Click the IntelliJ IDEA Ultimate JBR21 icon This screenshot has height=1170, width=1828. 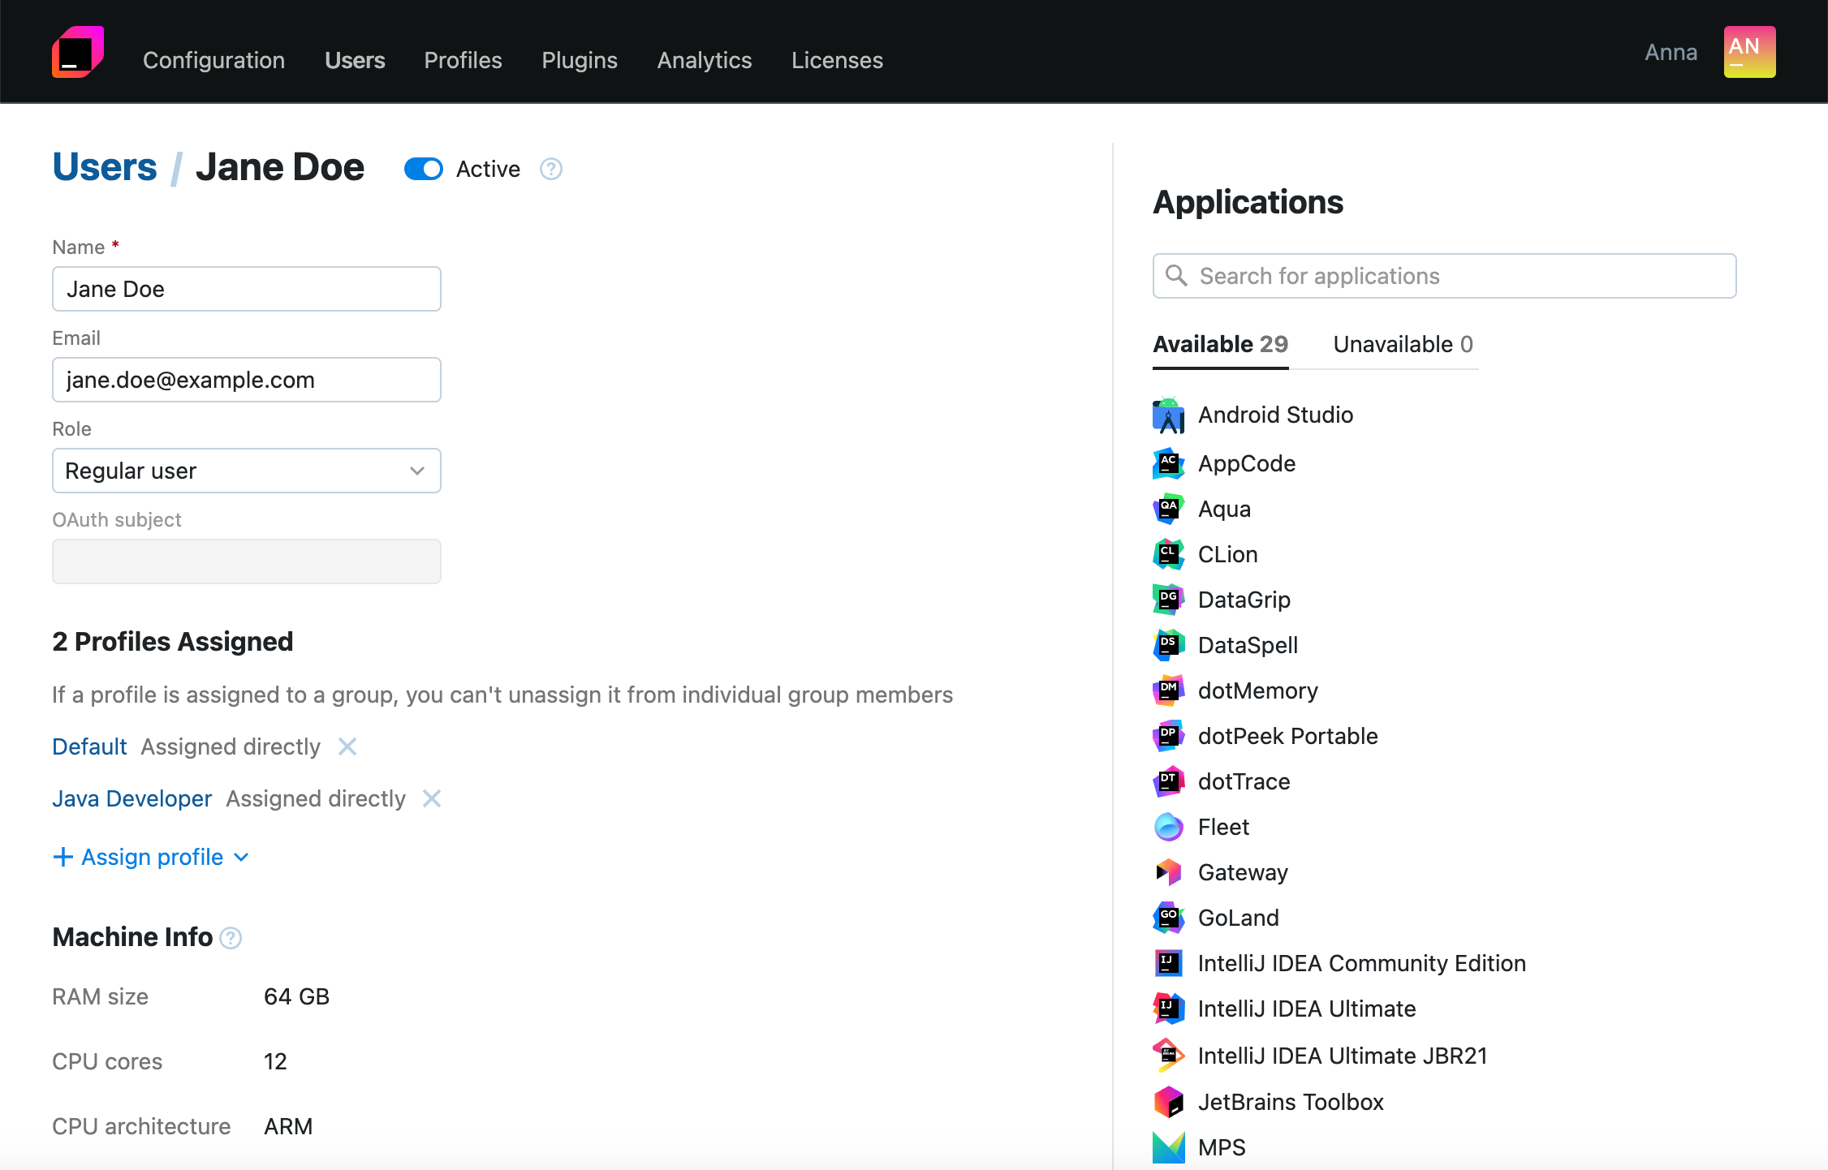coord(1169,1056)
